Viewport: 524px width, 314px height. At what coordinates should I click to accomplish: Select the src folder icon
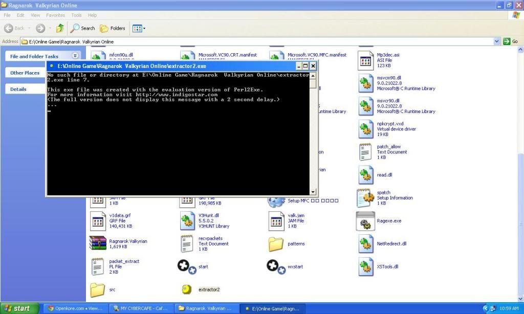(x=98, y=290)
